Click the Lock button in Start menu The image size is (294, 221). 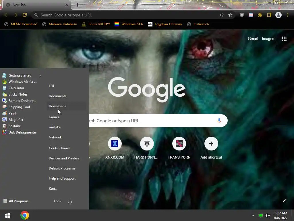pyautogui.click(x=57, y=201)
